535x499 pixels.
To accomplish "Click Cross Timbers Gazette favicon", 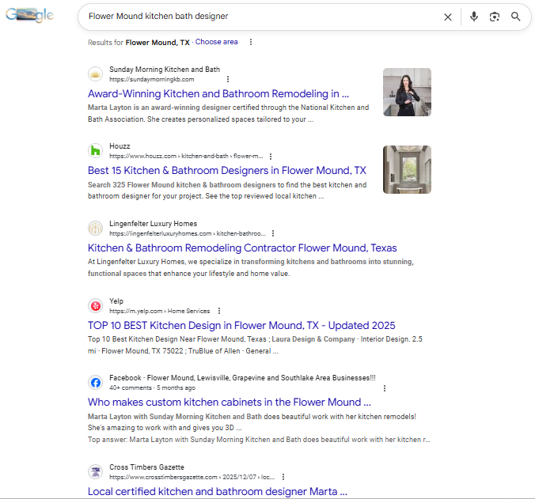I will (96, 472).
